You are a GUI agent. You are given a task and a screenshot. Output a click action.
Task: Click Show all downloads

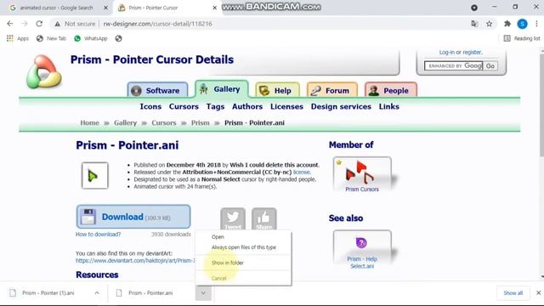tap(513, 292)
